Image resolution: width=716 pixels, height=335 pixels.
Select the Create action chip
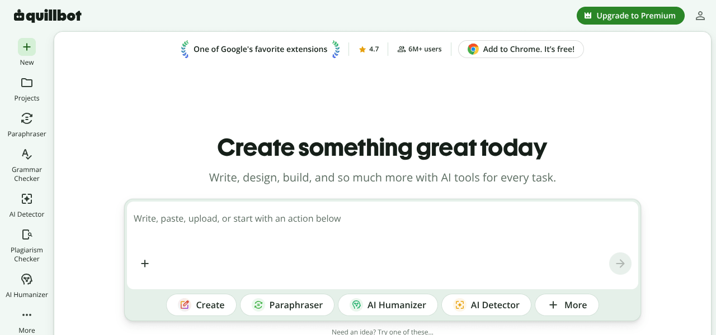pyautogui.click(x=201, y=305)
